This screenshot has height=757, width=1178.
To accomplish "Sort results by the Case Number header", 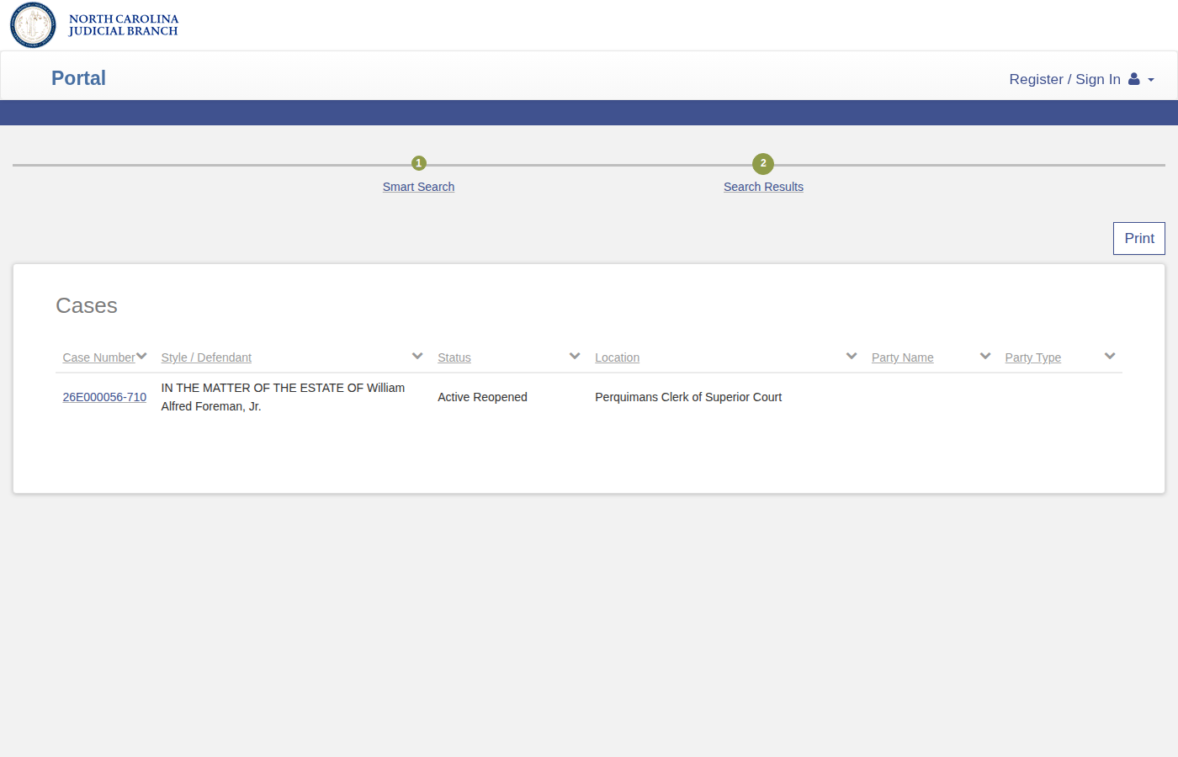I will pyautogui.click(x=98, y=357).
